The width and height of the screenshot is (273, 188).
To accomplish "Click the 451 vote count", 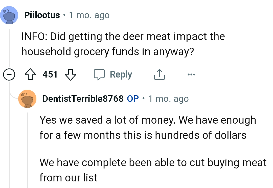I will pos(50,74).
